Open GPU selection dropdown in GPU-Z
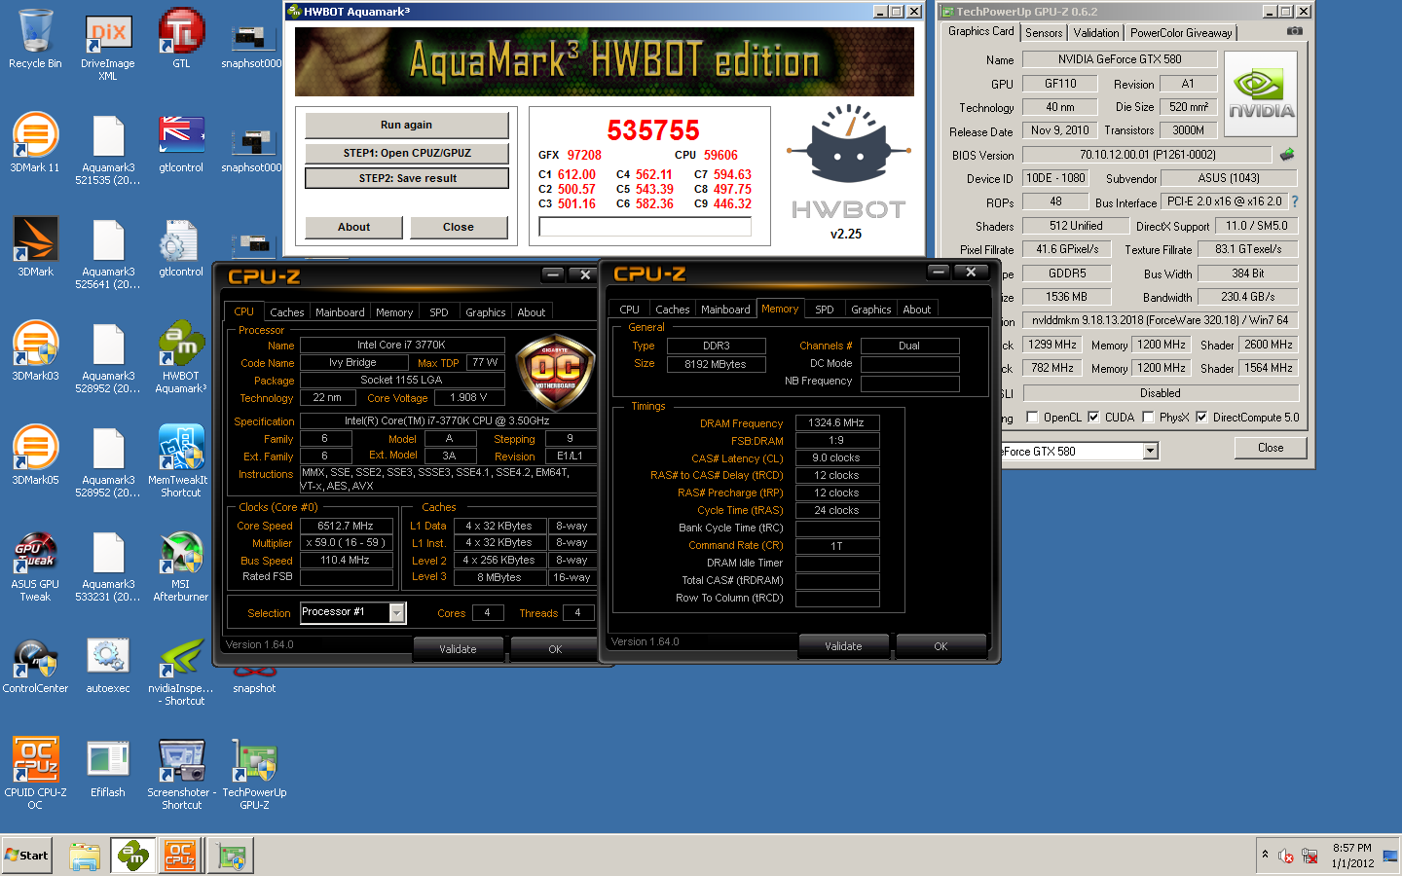 coord(1150,451)
